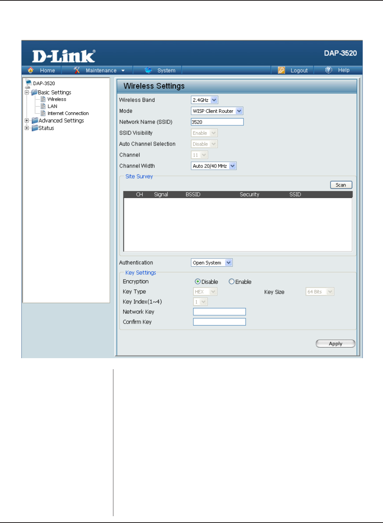Select Internet Connection in the tree
The width and height of the screenshot is (383, 523).
68,113
